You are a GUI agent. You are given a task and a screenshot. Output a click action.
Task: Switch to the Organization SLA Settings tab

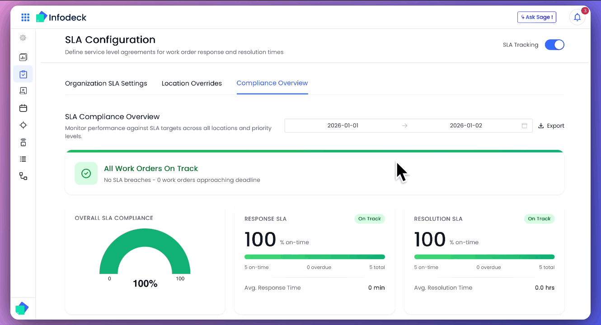pyautogui.click(x=106, y=83)
